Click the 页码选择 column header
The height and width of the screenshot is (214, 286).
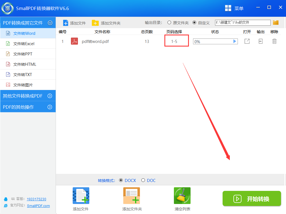(x=174, y=32)
